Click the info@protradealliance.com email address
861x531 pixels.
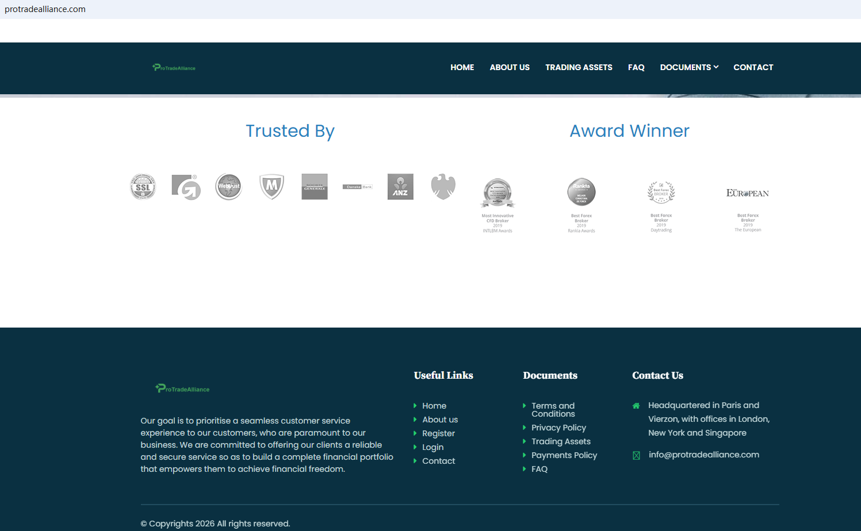[704, 455]
